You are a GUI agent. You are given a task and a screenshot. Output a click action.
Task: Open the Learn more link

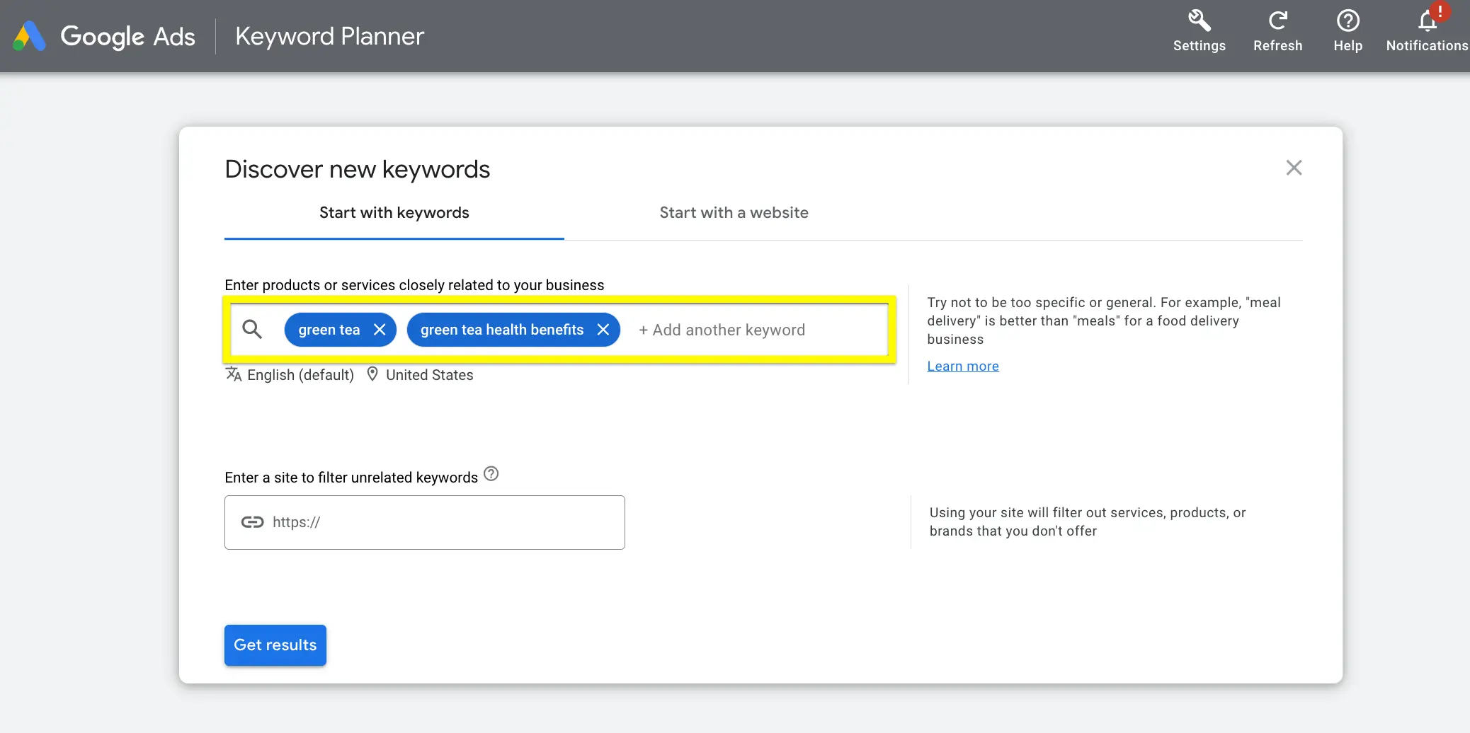coord(962,366)
